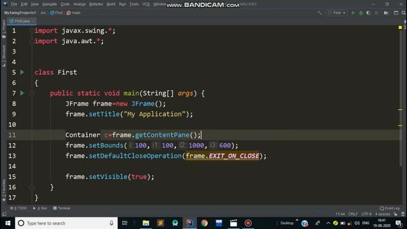The height and width of the screenshot is (229, 407).
Task: Open the TODO tool window
Action: point(18,208)
